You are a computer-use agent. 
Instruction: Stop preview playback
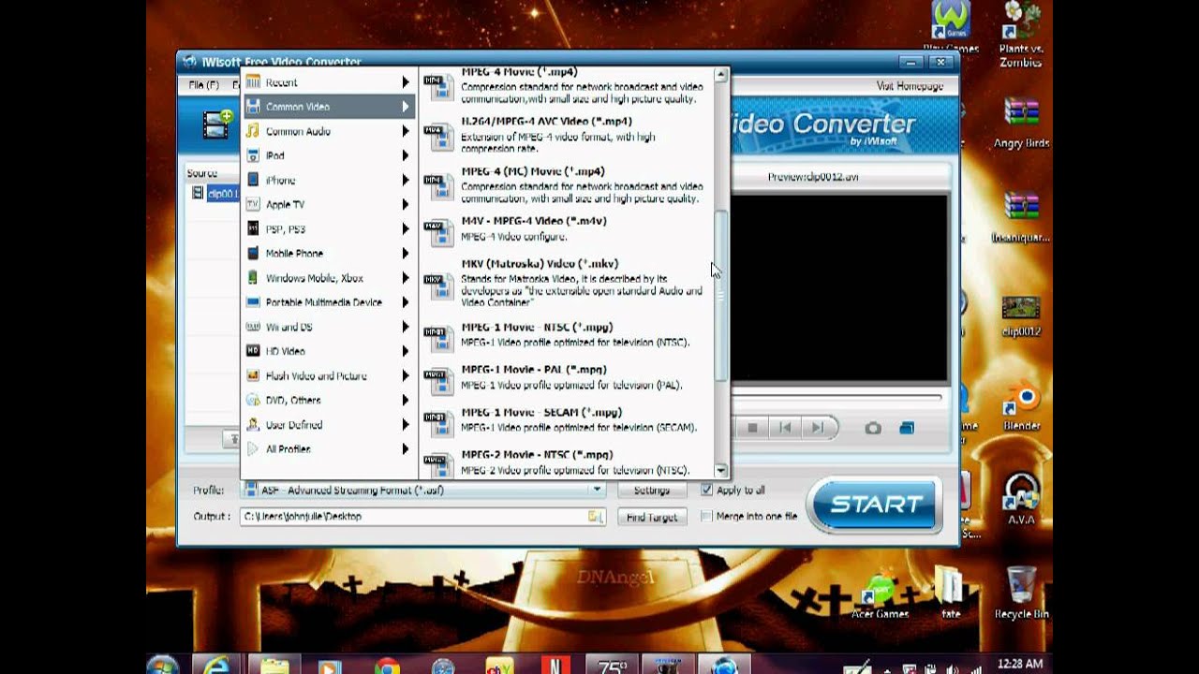pyautogui.click(x=752, y=428)
